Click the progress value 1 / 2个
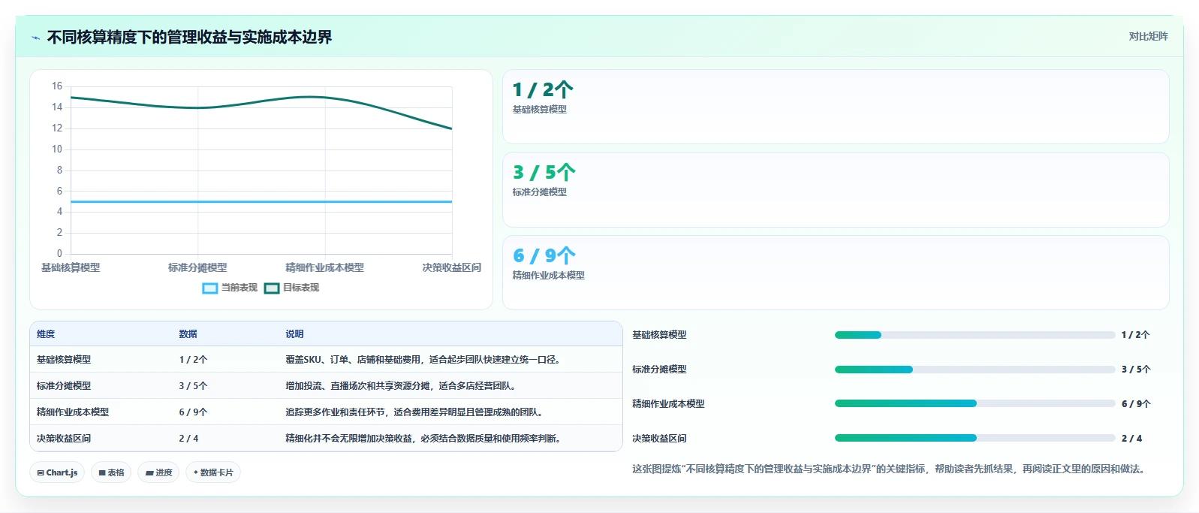The width and height of the screenshot is (1199, 513). pyautogui.click(x=1135, y=335)
